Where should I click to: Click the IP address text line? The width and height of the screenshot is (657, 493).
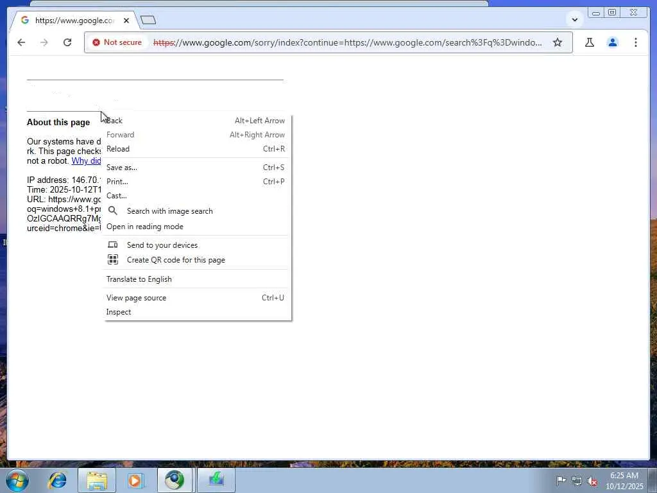[x=64, y=180]
